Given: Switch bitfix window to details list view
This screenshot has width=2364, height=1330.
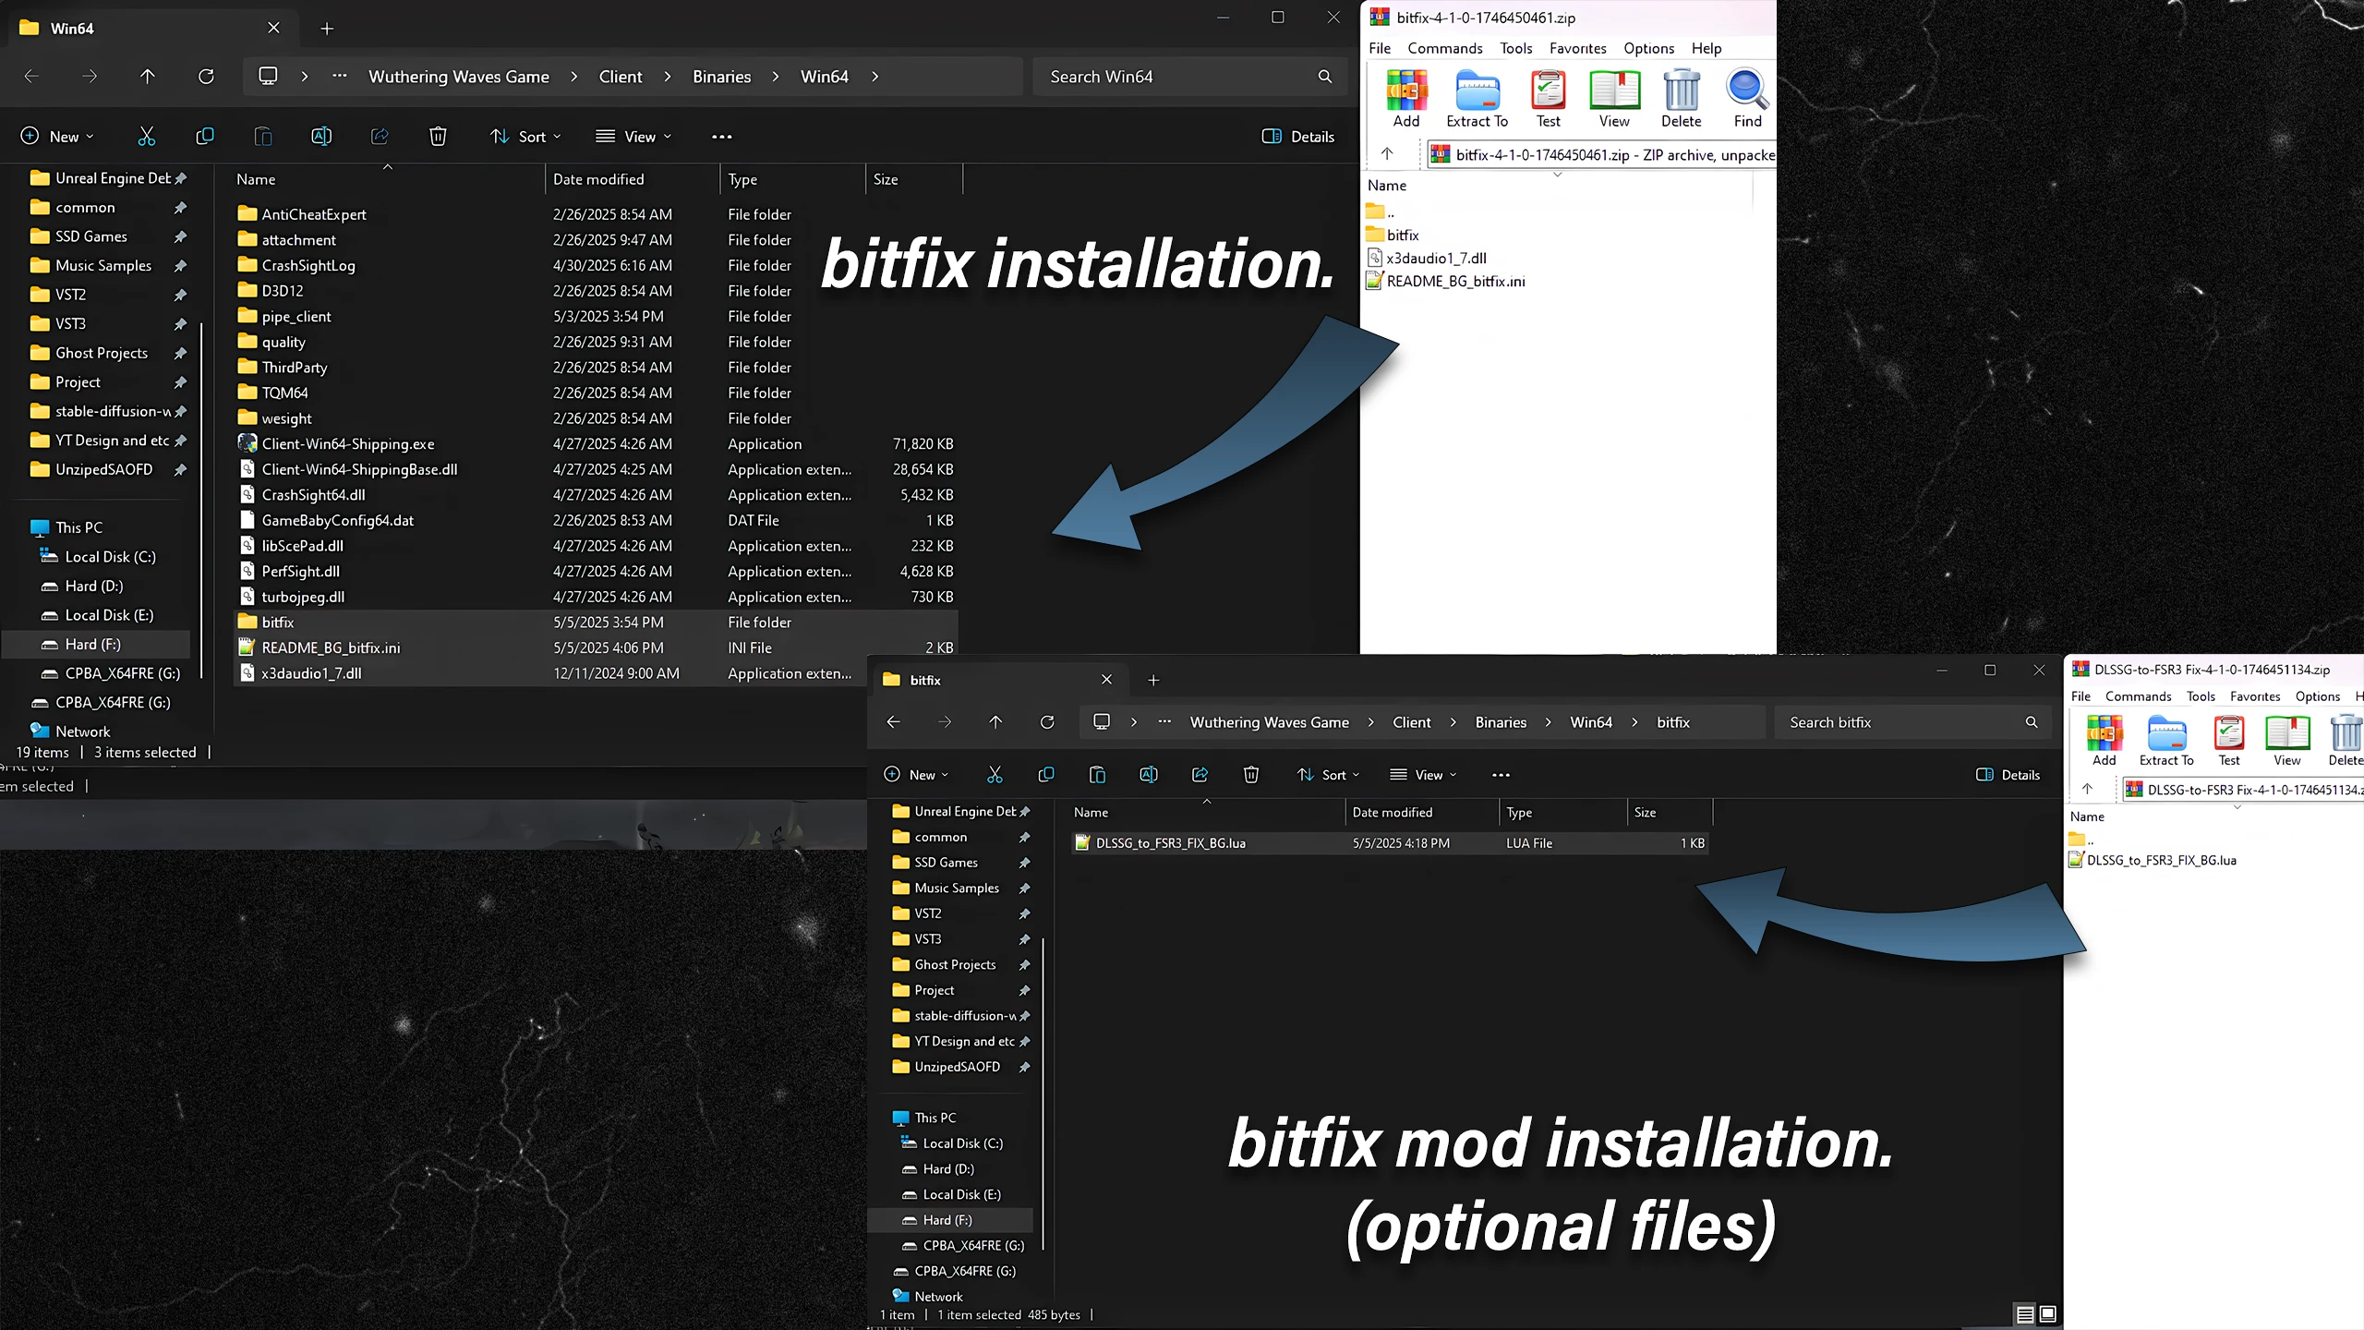Looking at the screenshot, I should pos(2024,1314).
